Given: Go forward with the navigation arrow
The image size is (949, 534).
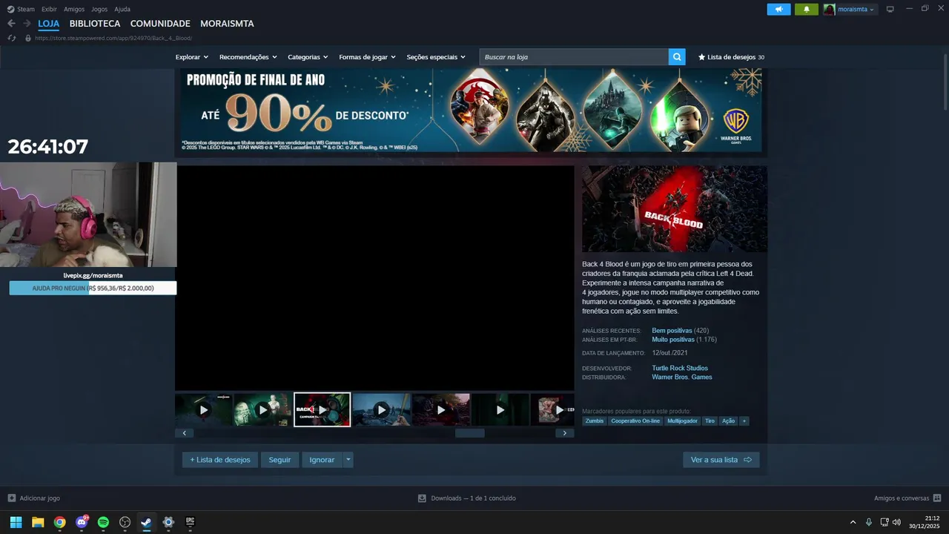Looking at the screenshot, I should (x=27, y=24).
